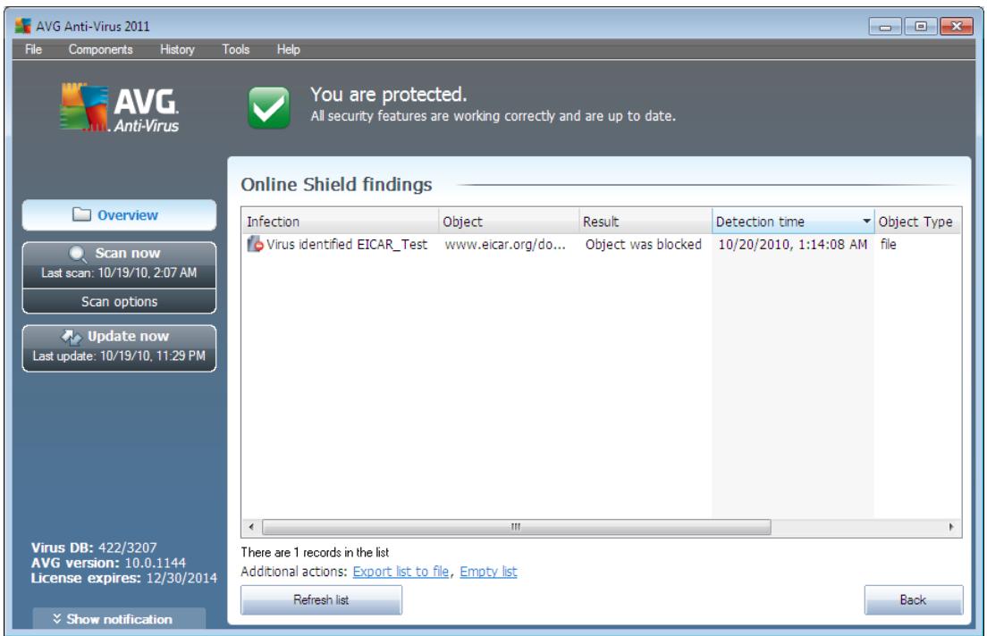
Task: Click the update arrows icon in Update now
Action: (72, 337)
